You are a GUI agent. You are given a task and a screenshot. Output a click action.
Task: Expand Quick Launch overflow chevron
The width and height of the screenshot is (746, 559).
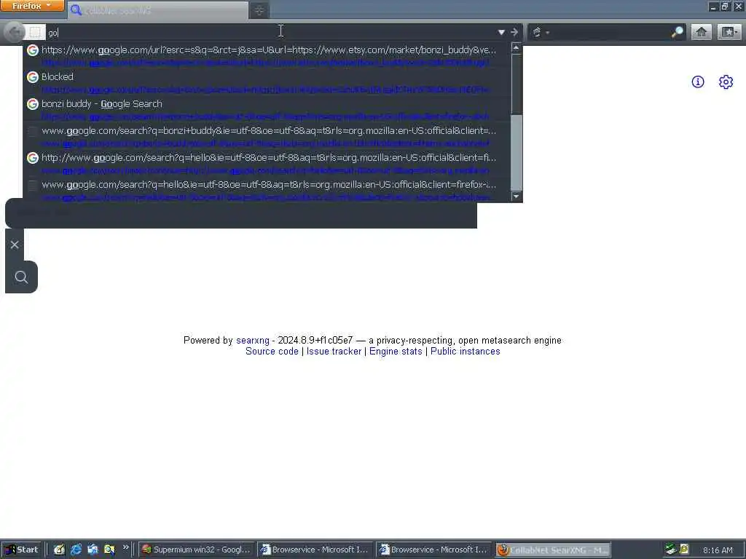coord(125,547)
